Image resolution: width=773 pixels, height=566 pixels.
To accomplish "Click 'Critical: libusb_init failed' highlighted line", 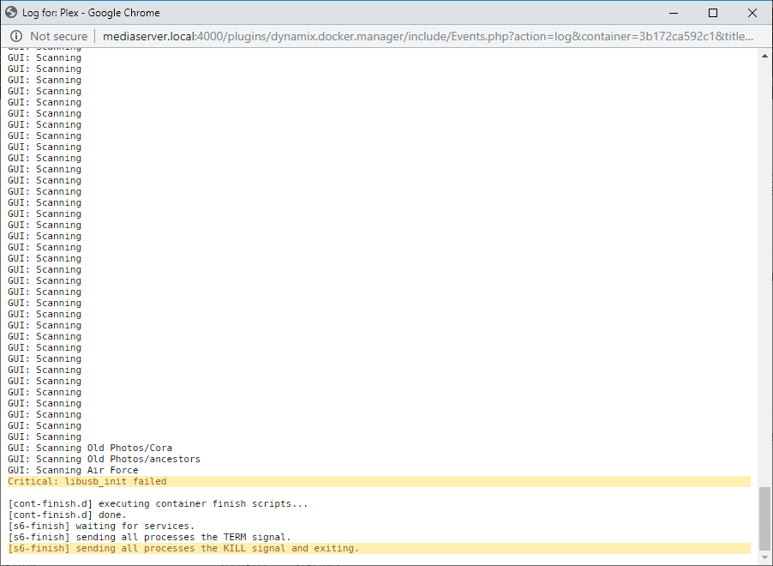I will (x=379, y=482).
